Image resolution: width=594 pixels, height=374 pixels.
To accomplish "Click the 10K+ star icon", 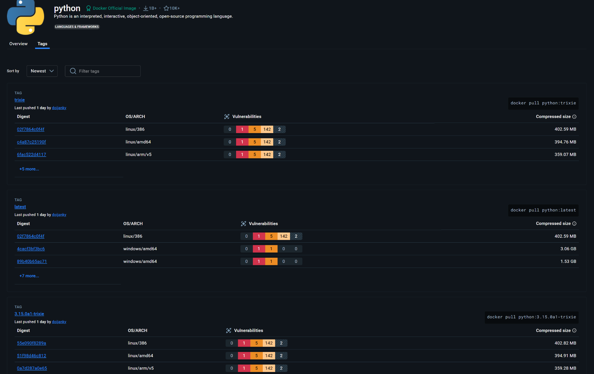I will 166,8.
